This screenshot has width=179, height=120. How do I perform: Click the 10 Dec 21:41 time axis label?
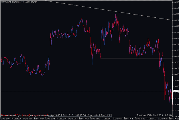(50, 119)
